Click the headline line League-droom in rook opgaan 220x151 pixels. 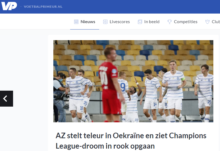click(105, 146)
